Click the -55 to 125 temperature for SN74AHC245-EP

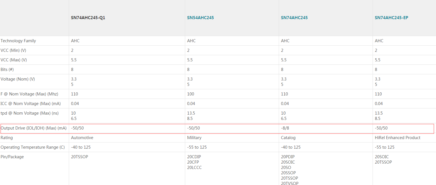click(385, 147)
